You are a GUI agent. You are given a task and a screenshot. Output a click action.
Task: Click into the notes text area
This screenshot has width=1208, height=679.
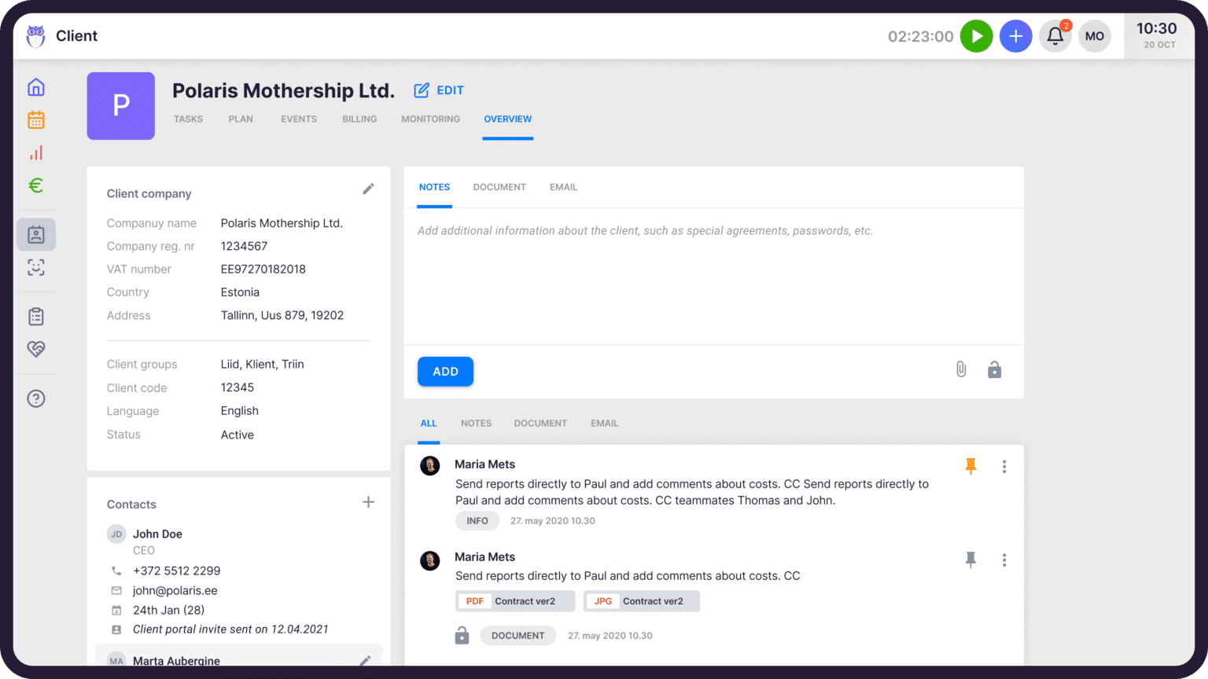tap(713, 277)
